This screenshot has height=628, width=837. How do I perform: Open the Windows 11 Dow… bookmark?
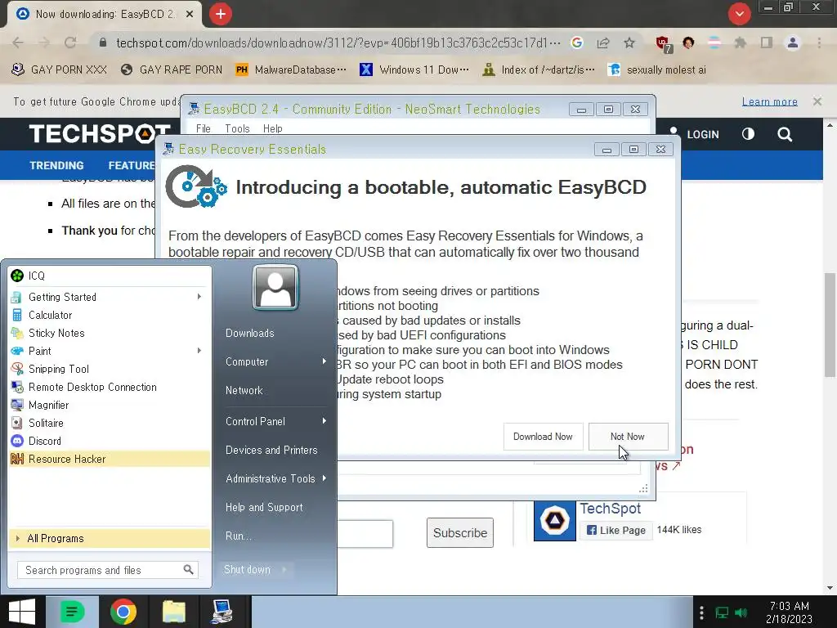click(x=414, y=70)
